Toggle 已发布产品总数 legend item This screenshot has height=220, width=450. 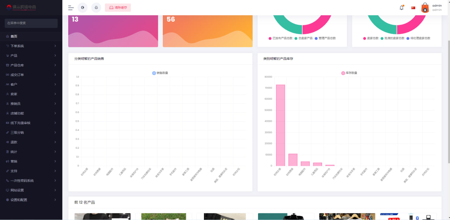280,38
